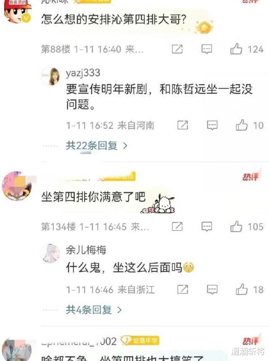This screenshot has height=361, width=269.
Task: Open the yazj333 username profile
Action: 83,73
